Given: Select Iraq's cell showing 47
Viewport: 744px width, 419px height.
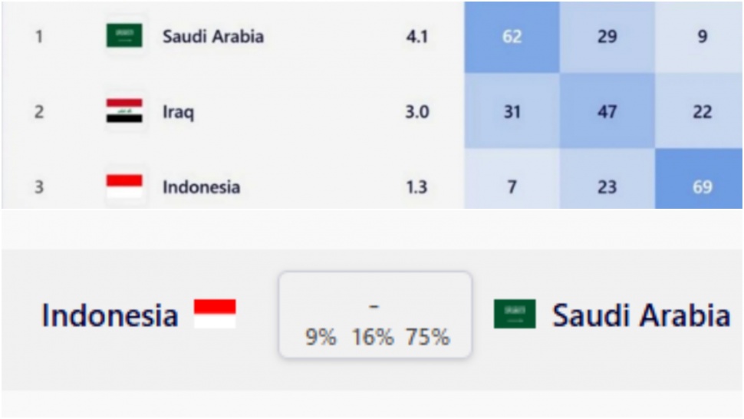Looking at the screenshot, I should (607, 112).
